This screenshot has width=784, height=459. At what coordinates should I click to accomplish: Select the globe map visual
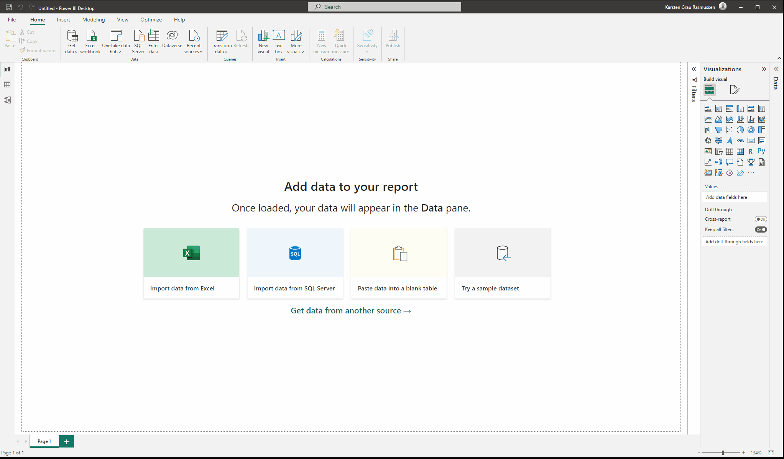point(708,141)
